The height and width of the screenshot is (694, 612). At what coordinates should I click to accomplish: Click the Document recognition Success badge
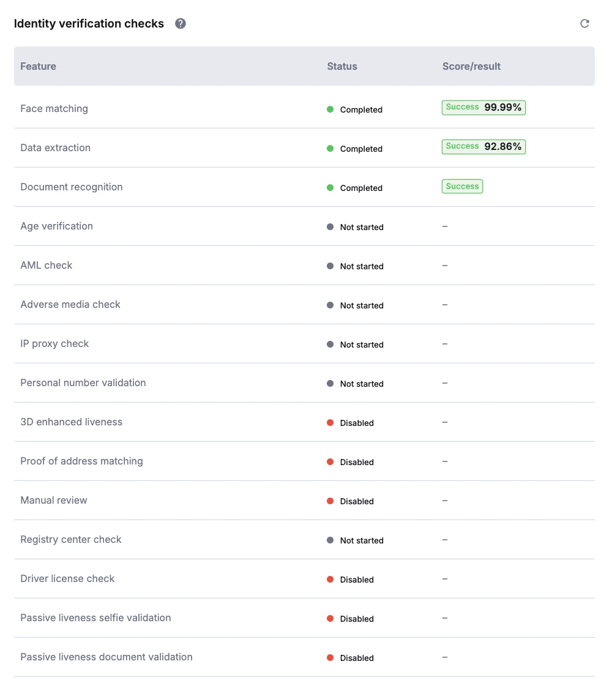tap(462, 187)
